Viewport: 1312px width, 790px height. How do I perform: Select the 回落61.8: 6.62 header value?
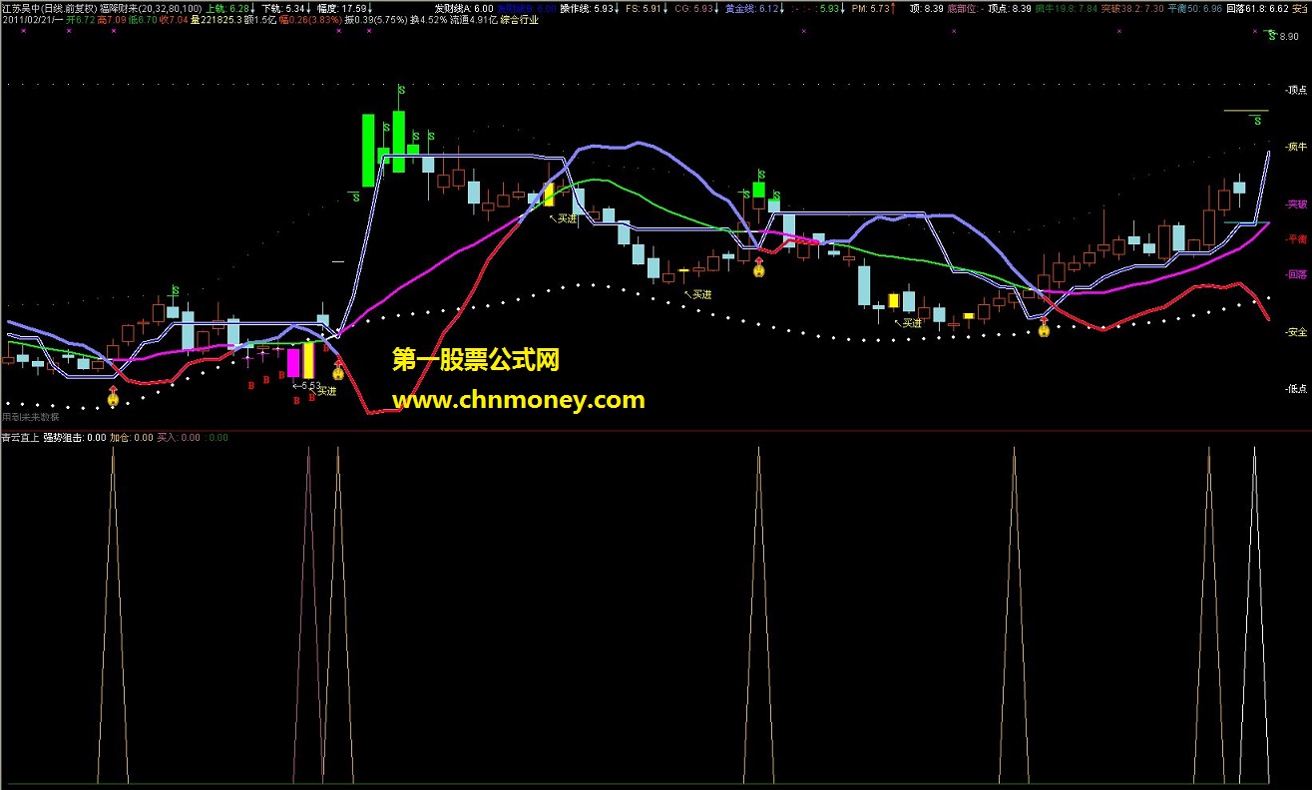click(x=1258, y=7)
